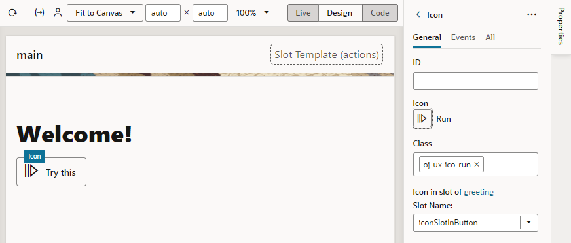Open the Fit to Canvas dropdown
571x243 pixels.
click(105, 13)
